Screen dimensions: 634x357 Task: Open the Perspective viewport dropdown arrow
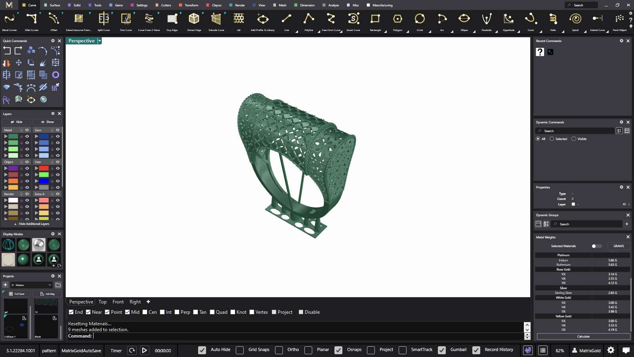pos(100,41)
